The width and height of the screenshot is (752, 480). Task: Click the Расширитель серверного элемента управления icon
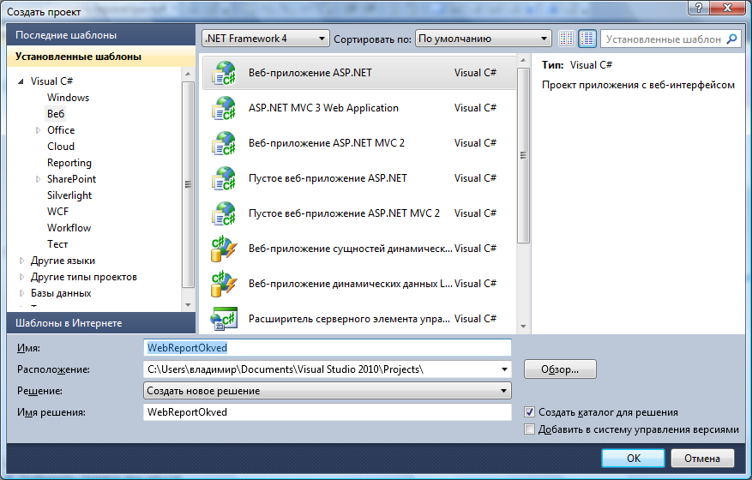click(x=224, y=319)
